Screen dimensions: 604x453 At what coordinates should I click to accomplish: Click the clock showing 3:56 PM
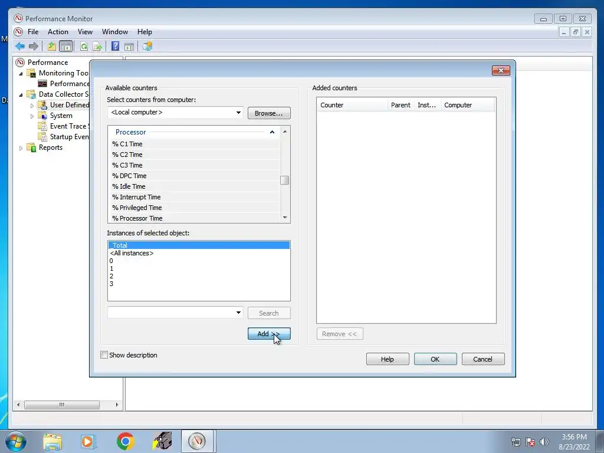(x=574, y=437)
